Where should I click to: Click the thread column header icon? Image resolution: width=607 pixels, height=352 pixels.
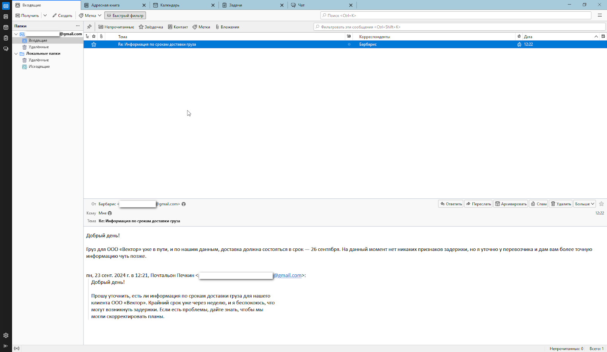coord(87,36)
